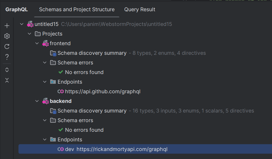Click the GraphQL icon next to untitled15

(30, 24)
